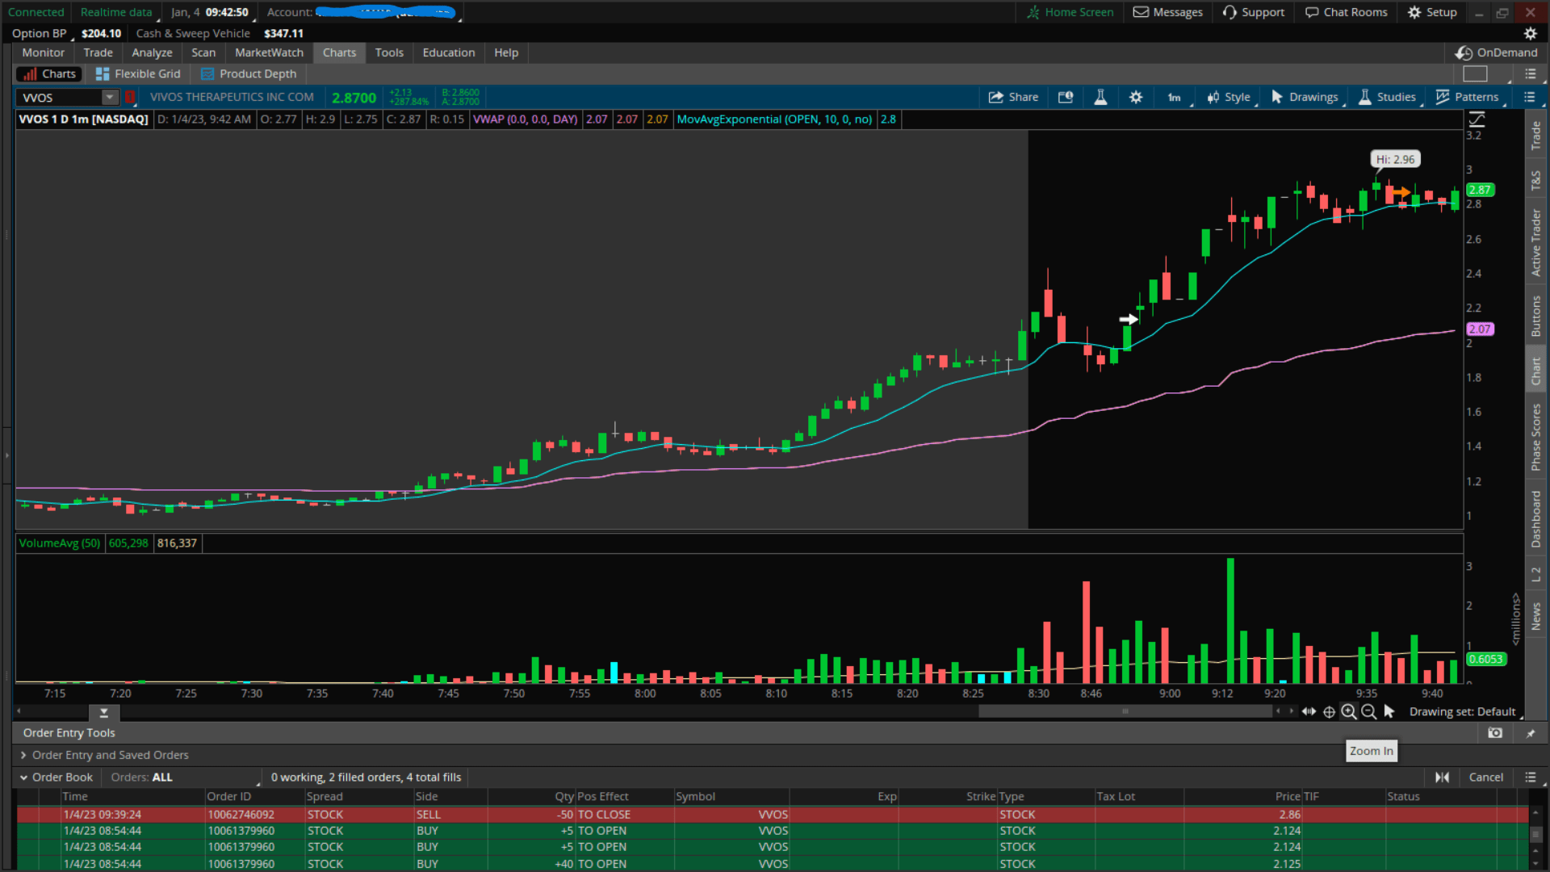The width and height of the screenshot is (1550, 872).
Task: Click the chart horizontal scrollbar thumb
Action: tap(1125, 711)
